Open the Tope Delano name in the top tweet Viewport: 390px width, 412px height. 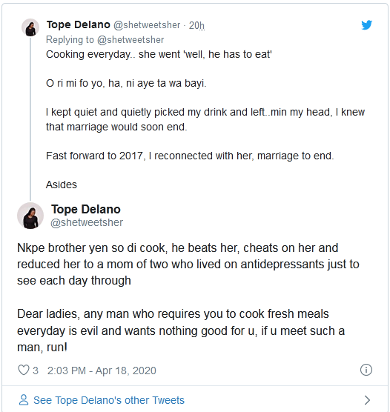click(79, 24)
